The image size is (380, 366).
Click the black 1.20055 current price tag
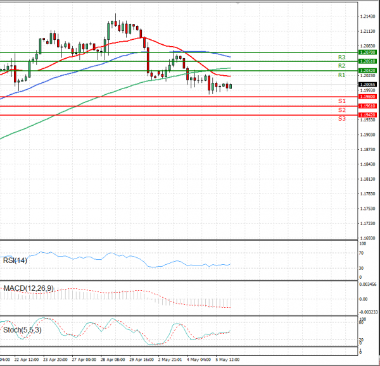coord(367,85)
